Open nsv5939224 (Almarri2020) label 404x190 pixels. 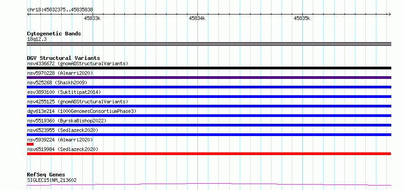coord(60,140)
